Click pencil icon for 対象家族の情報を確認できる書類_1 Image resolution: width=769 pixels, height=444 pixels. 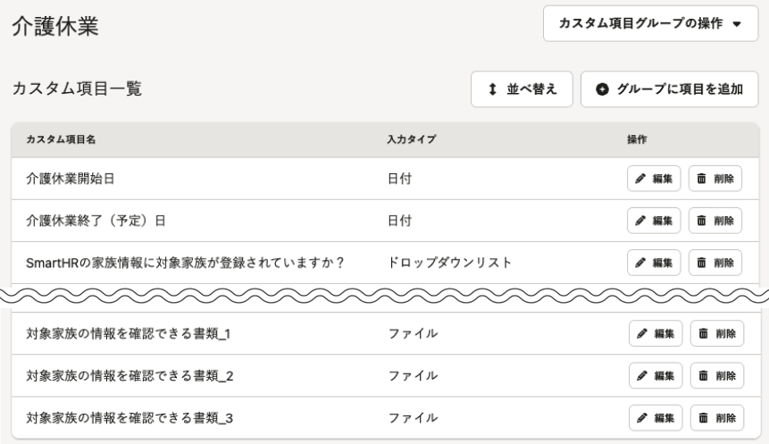pos(642,333)
